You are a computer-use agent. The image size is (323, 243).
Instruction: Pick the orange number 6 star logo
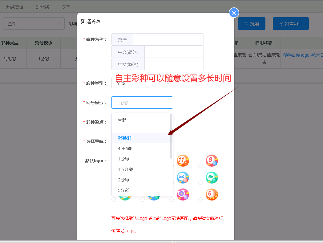212,194
